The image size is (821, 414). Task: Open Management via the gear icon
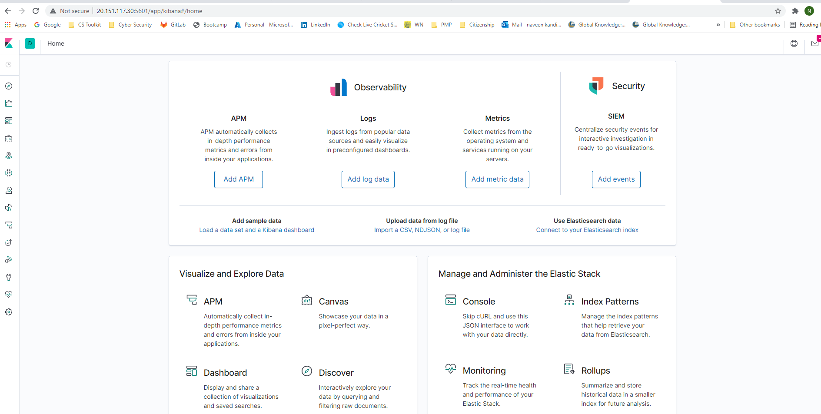9,312
